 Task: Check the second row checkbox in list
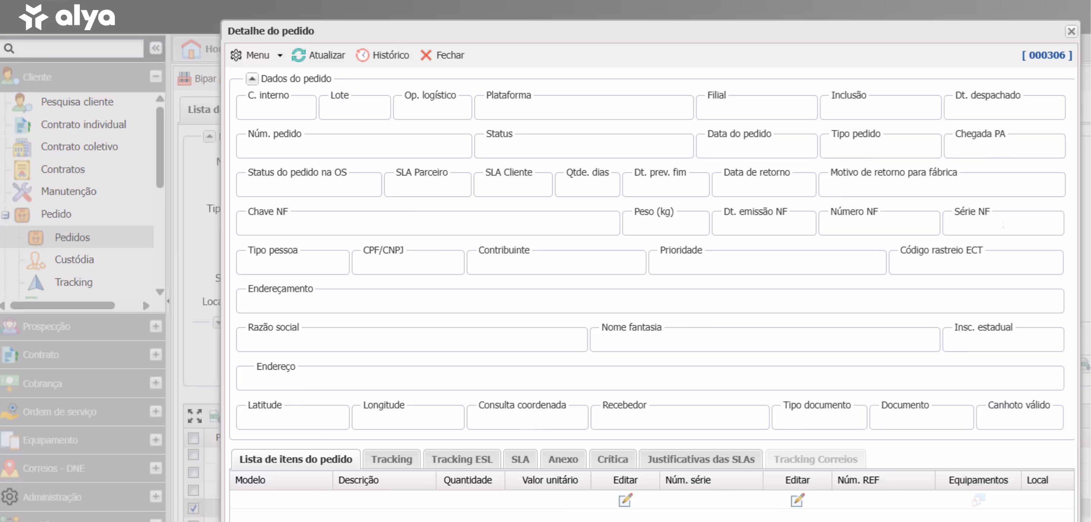pyautogui.click(x=193, y=472)
